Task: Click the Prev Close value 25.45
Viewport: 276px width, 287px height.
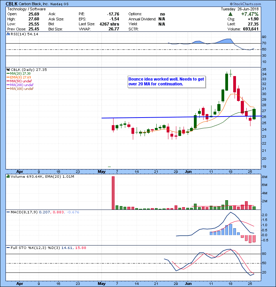Action: (34, 29)
